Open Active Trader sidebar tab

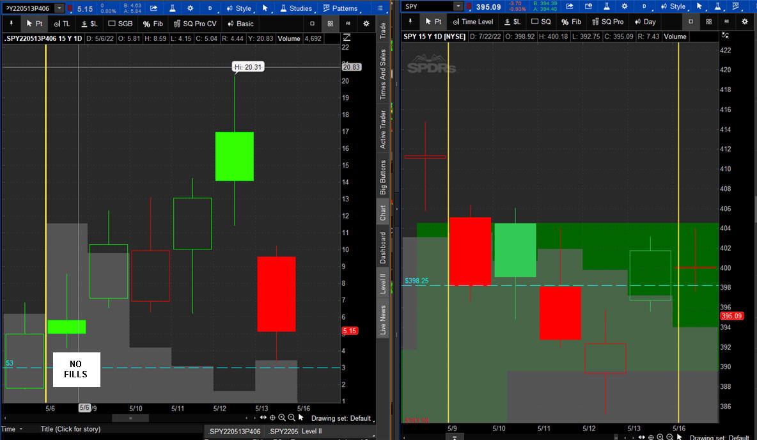382,129
